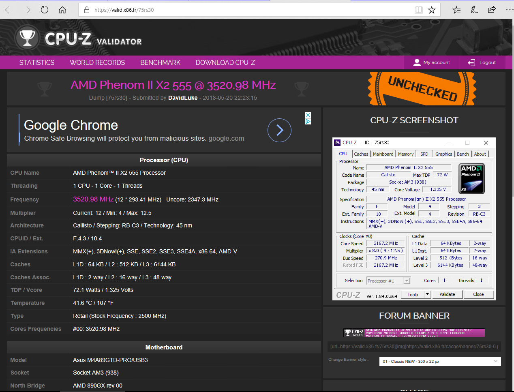Open STATISTICS menu item
The image size is (514, 392).
pyautogui.click(x=37, y=62)
